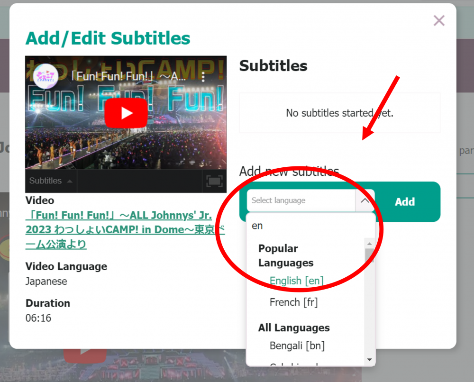The image size is (474, 382).
Task: Toggle the video player fullscreen icon
Action: tap(214, 181)
